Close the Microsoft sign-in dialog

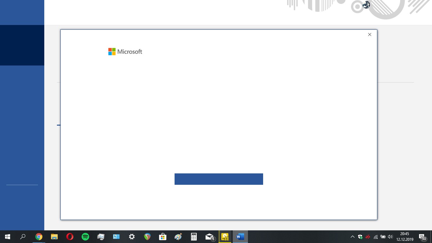click(369, 34)
